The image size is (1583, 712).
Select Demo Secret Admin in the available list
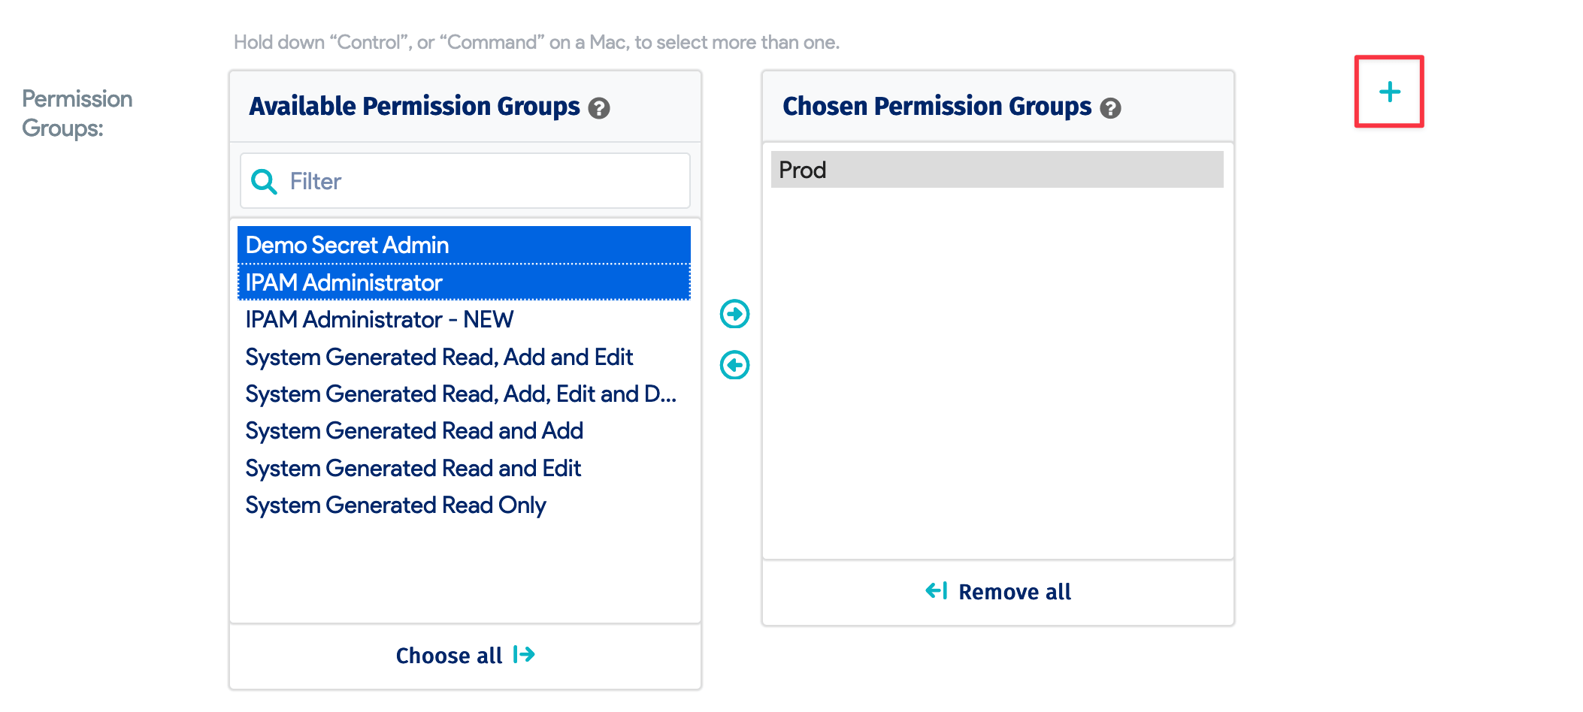pos(347,245)
